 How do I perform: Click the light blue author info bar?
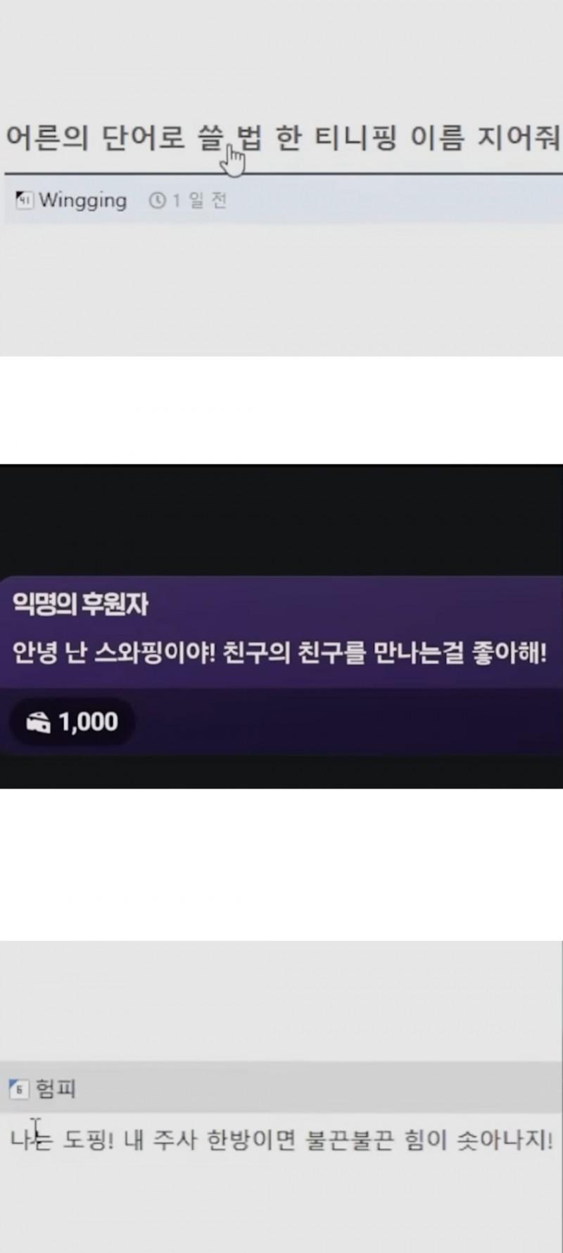(284, 200)
